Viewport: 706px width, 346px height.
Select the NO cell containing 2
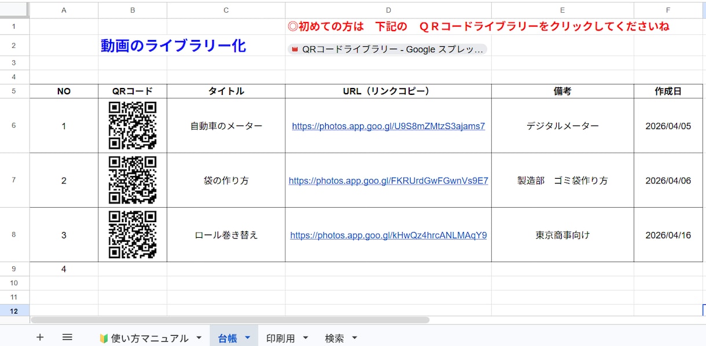[64, 180]
